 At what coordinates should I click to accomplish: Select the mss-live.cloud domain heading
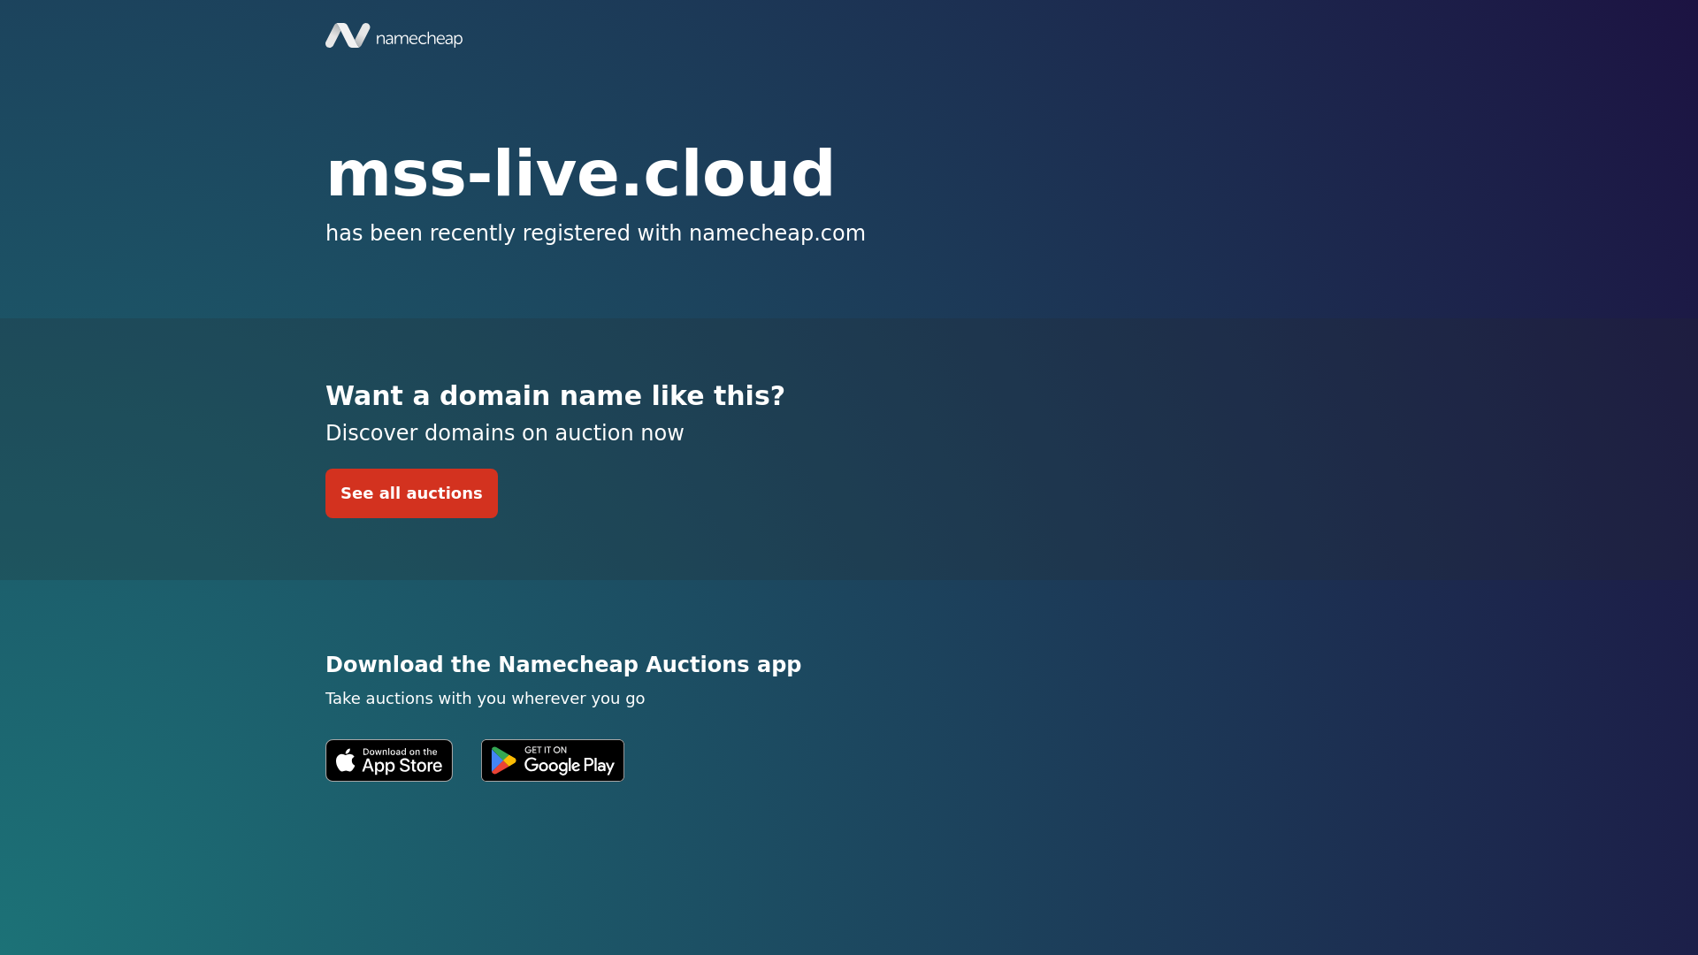[x=580, y=173]
